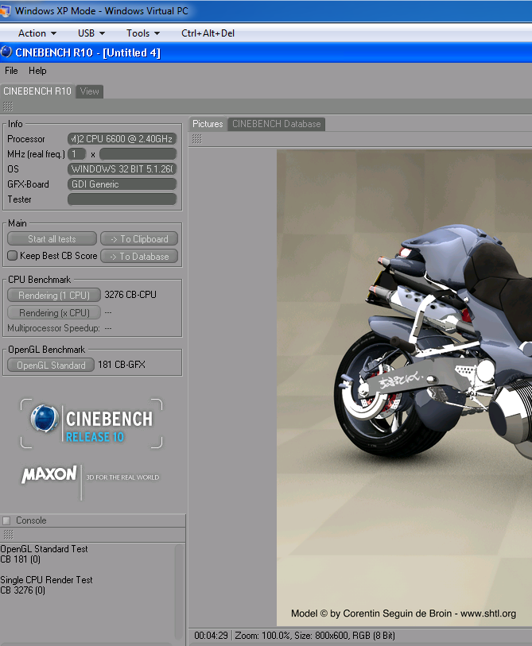Screen dimensions: 532x646
Task: Click the '181 CB-GFX' score text
Action: pyautogui.click(x=122, y=365)
